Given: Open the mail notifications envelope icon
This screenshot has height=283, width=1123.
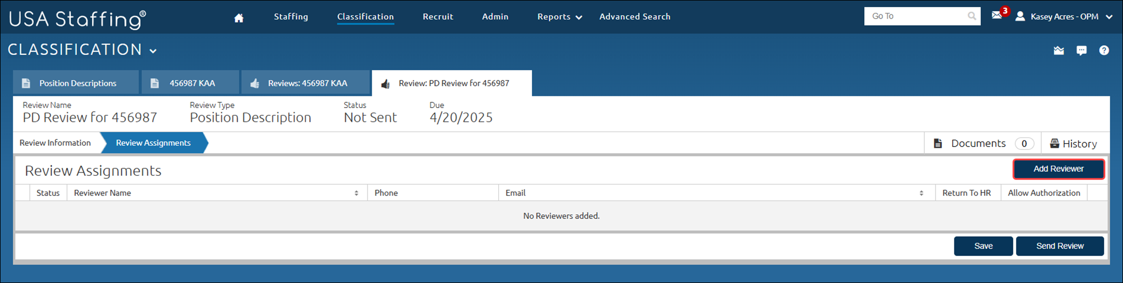Looking at the screenshot, I should [996, 15].
